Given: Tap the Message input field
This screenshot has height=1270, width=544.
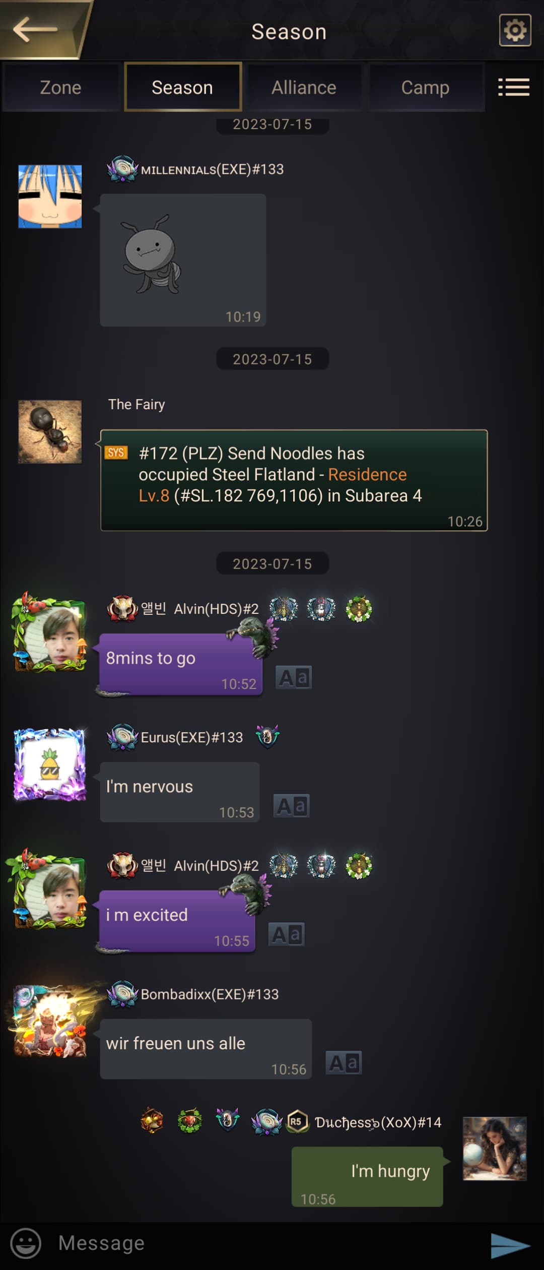Looking at the screenshot, I should click(262, 1243).
